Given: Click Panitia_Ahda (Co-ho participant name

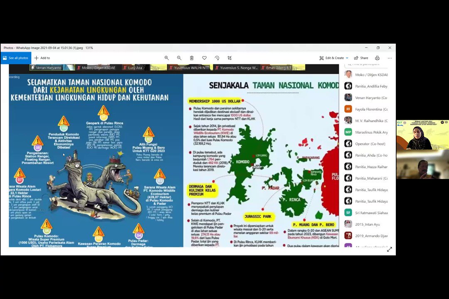Looking at the screenshot, I should 371,155.
